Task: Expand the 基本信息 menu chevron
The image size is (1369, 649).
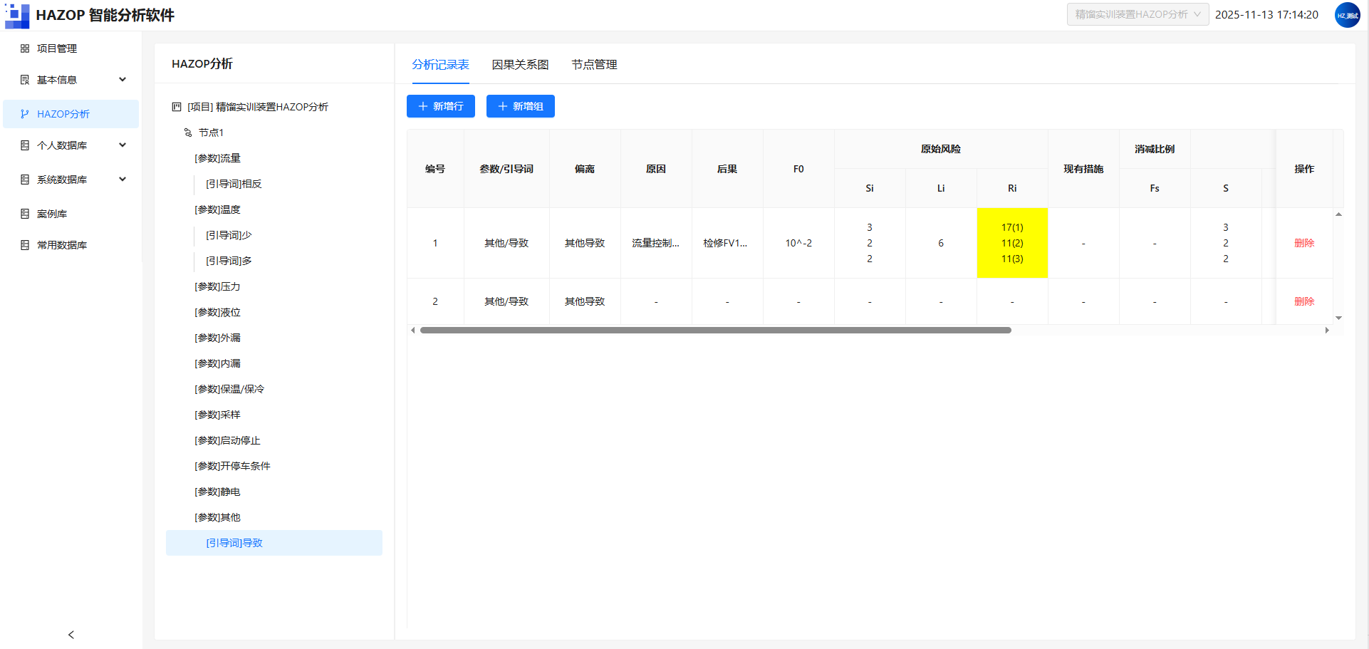Action: (x=123, y=80)
